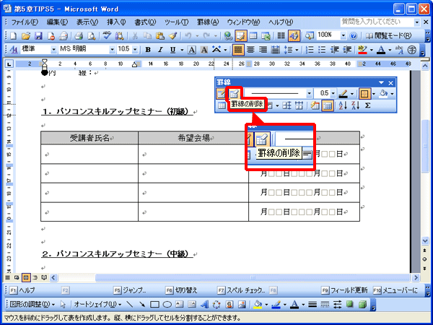Click the F7 スペル チェック function key button

(x=241, y=290)
